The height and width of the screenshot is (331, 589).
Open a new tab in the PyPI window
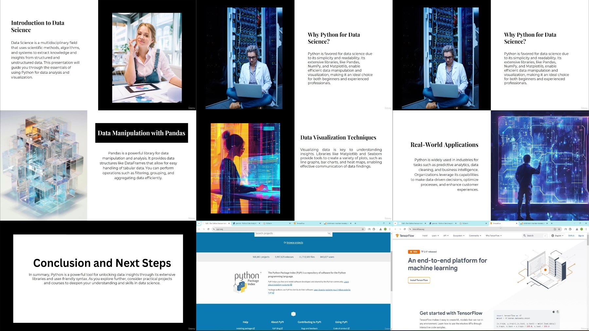tap(355, 223)
